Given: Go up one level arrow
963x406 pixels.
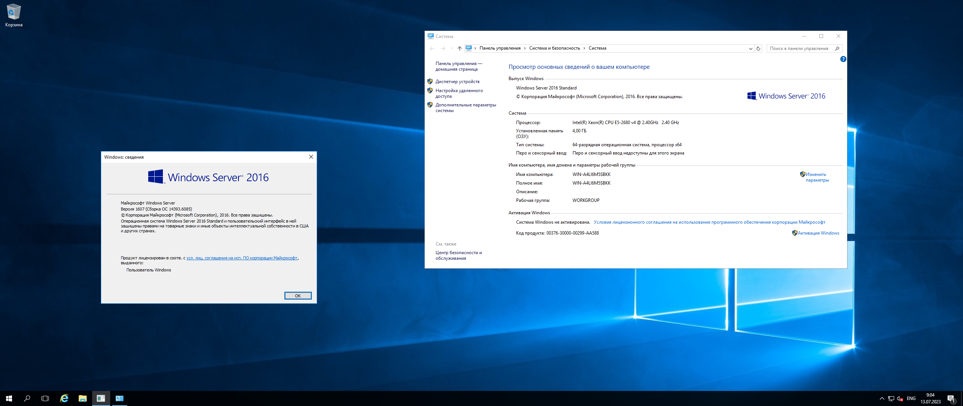Looking at the screenshot, I should (459, 48).
